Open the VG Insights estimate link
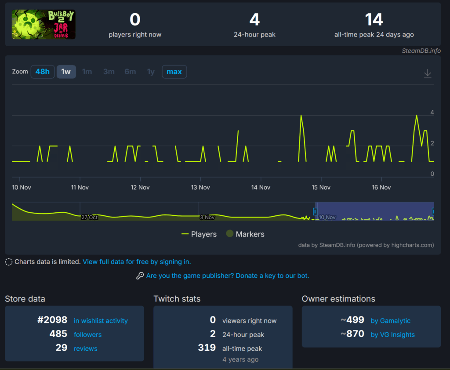 [392, 335]
